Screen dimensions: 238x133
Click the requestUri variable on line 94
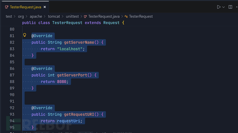[x=68, y=121]
